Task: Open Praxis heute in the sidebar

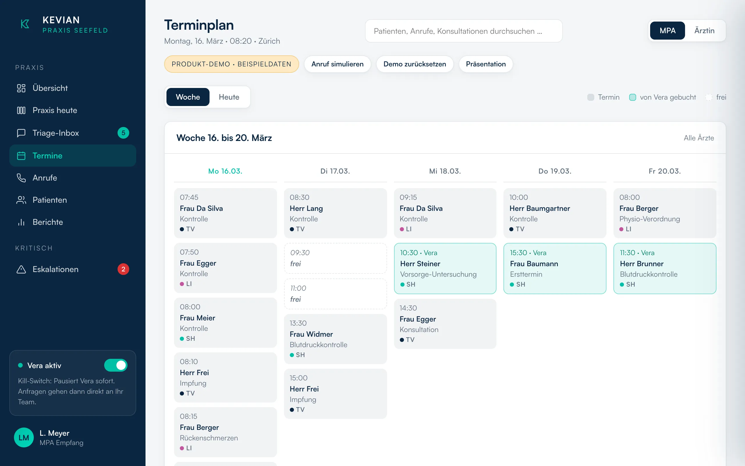Action: coord(73,110)
